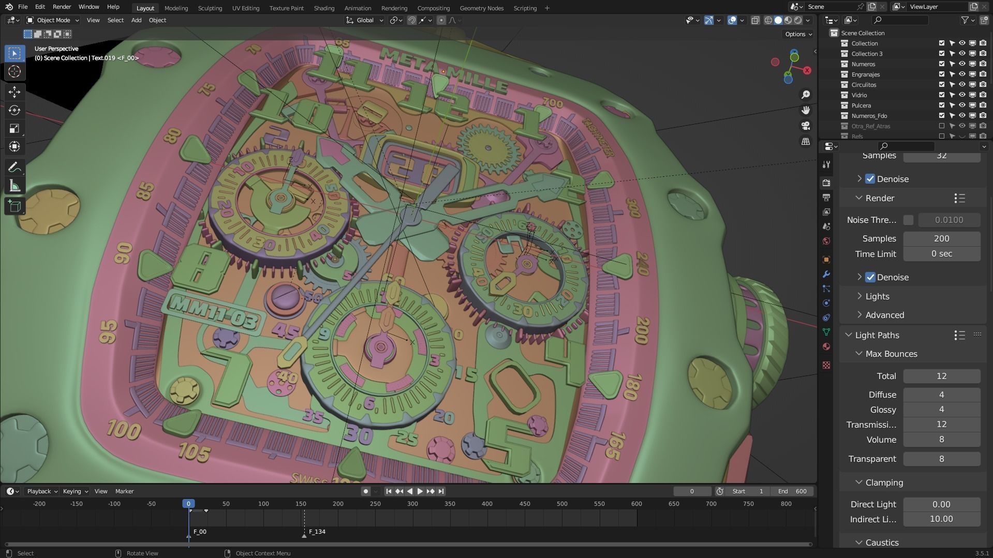Activate the Rotate tool
993x558 pixels.
coord(14,110)
